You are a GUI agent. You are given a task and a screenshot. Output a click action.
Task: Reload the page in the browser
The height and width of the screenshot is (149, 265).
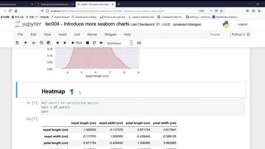[x=10, y=11]
